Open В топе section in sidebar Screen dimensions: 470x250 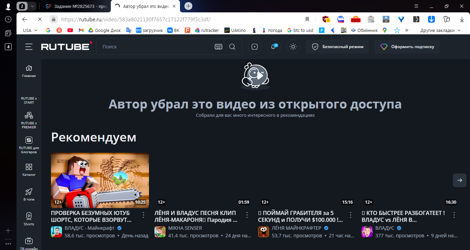pyautogui.click(x=29, y=195)
